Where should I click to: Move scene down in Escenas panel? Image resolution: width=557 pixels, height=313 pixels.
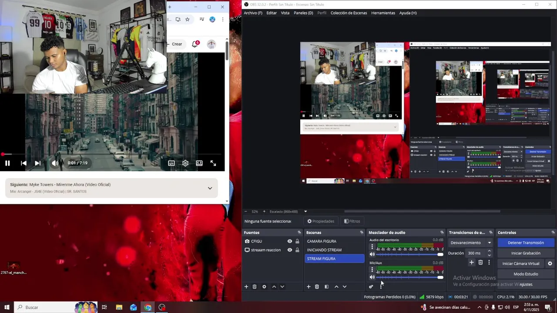(344, 287)
